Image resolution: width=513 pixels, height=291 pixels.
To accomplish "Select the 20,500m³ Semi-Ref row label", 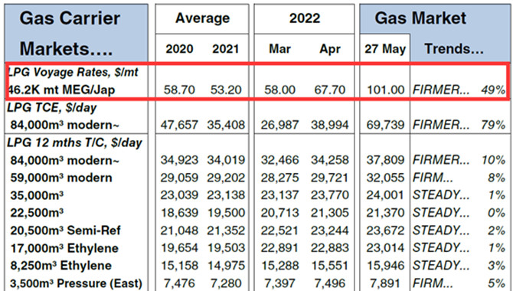I will [x=65, y=231].
